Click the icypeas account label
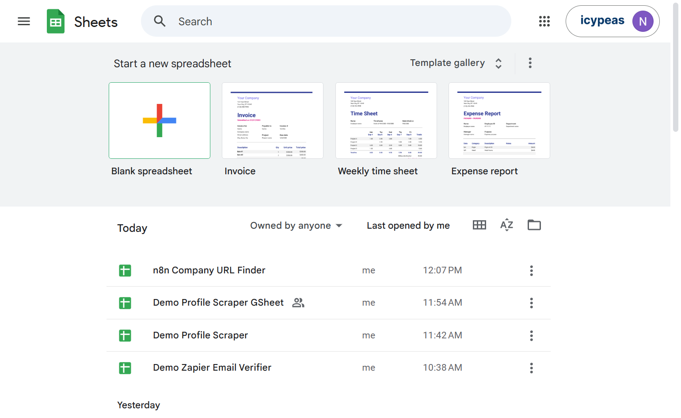 (602, 20)
